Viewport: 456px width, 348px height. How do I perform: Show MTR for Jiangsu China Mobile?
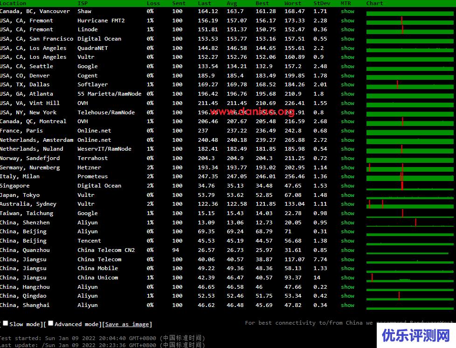pos(347,268)
